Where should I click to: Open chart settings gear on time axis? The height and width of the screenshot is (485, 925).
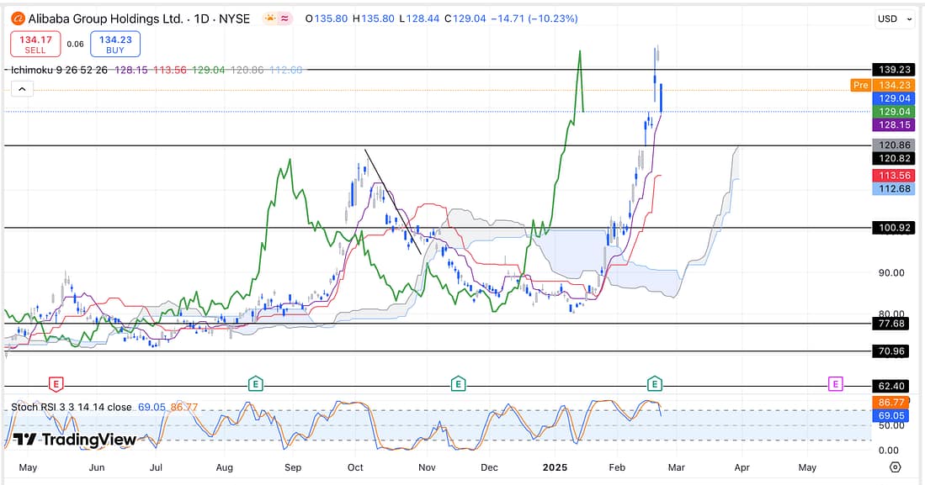895,467
